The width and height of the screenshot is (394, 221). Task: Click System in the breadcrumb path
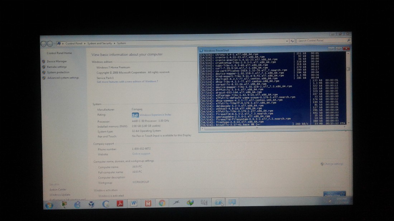pyautogui.click(x=121, y=43)
